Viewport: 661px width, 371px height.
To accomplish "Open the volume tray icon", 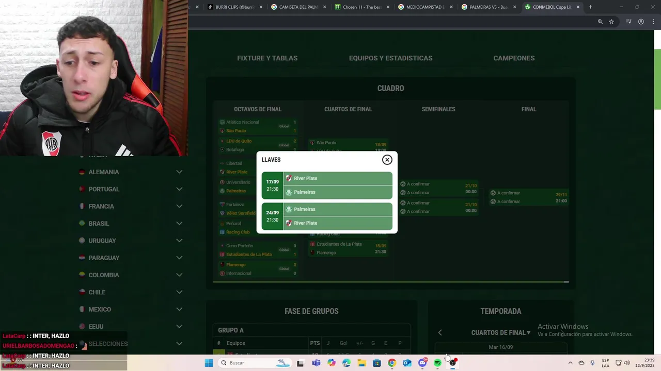I will 627,363.
